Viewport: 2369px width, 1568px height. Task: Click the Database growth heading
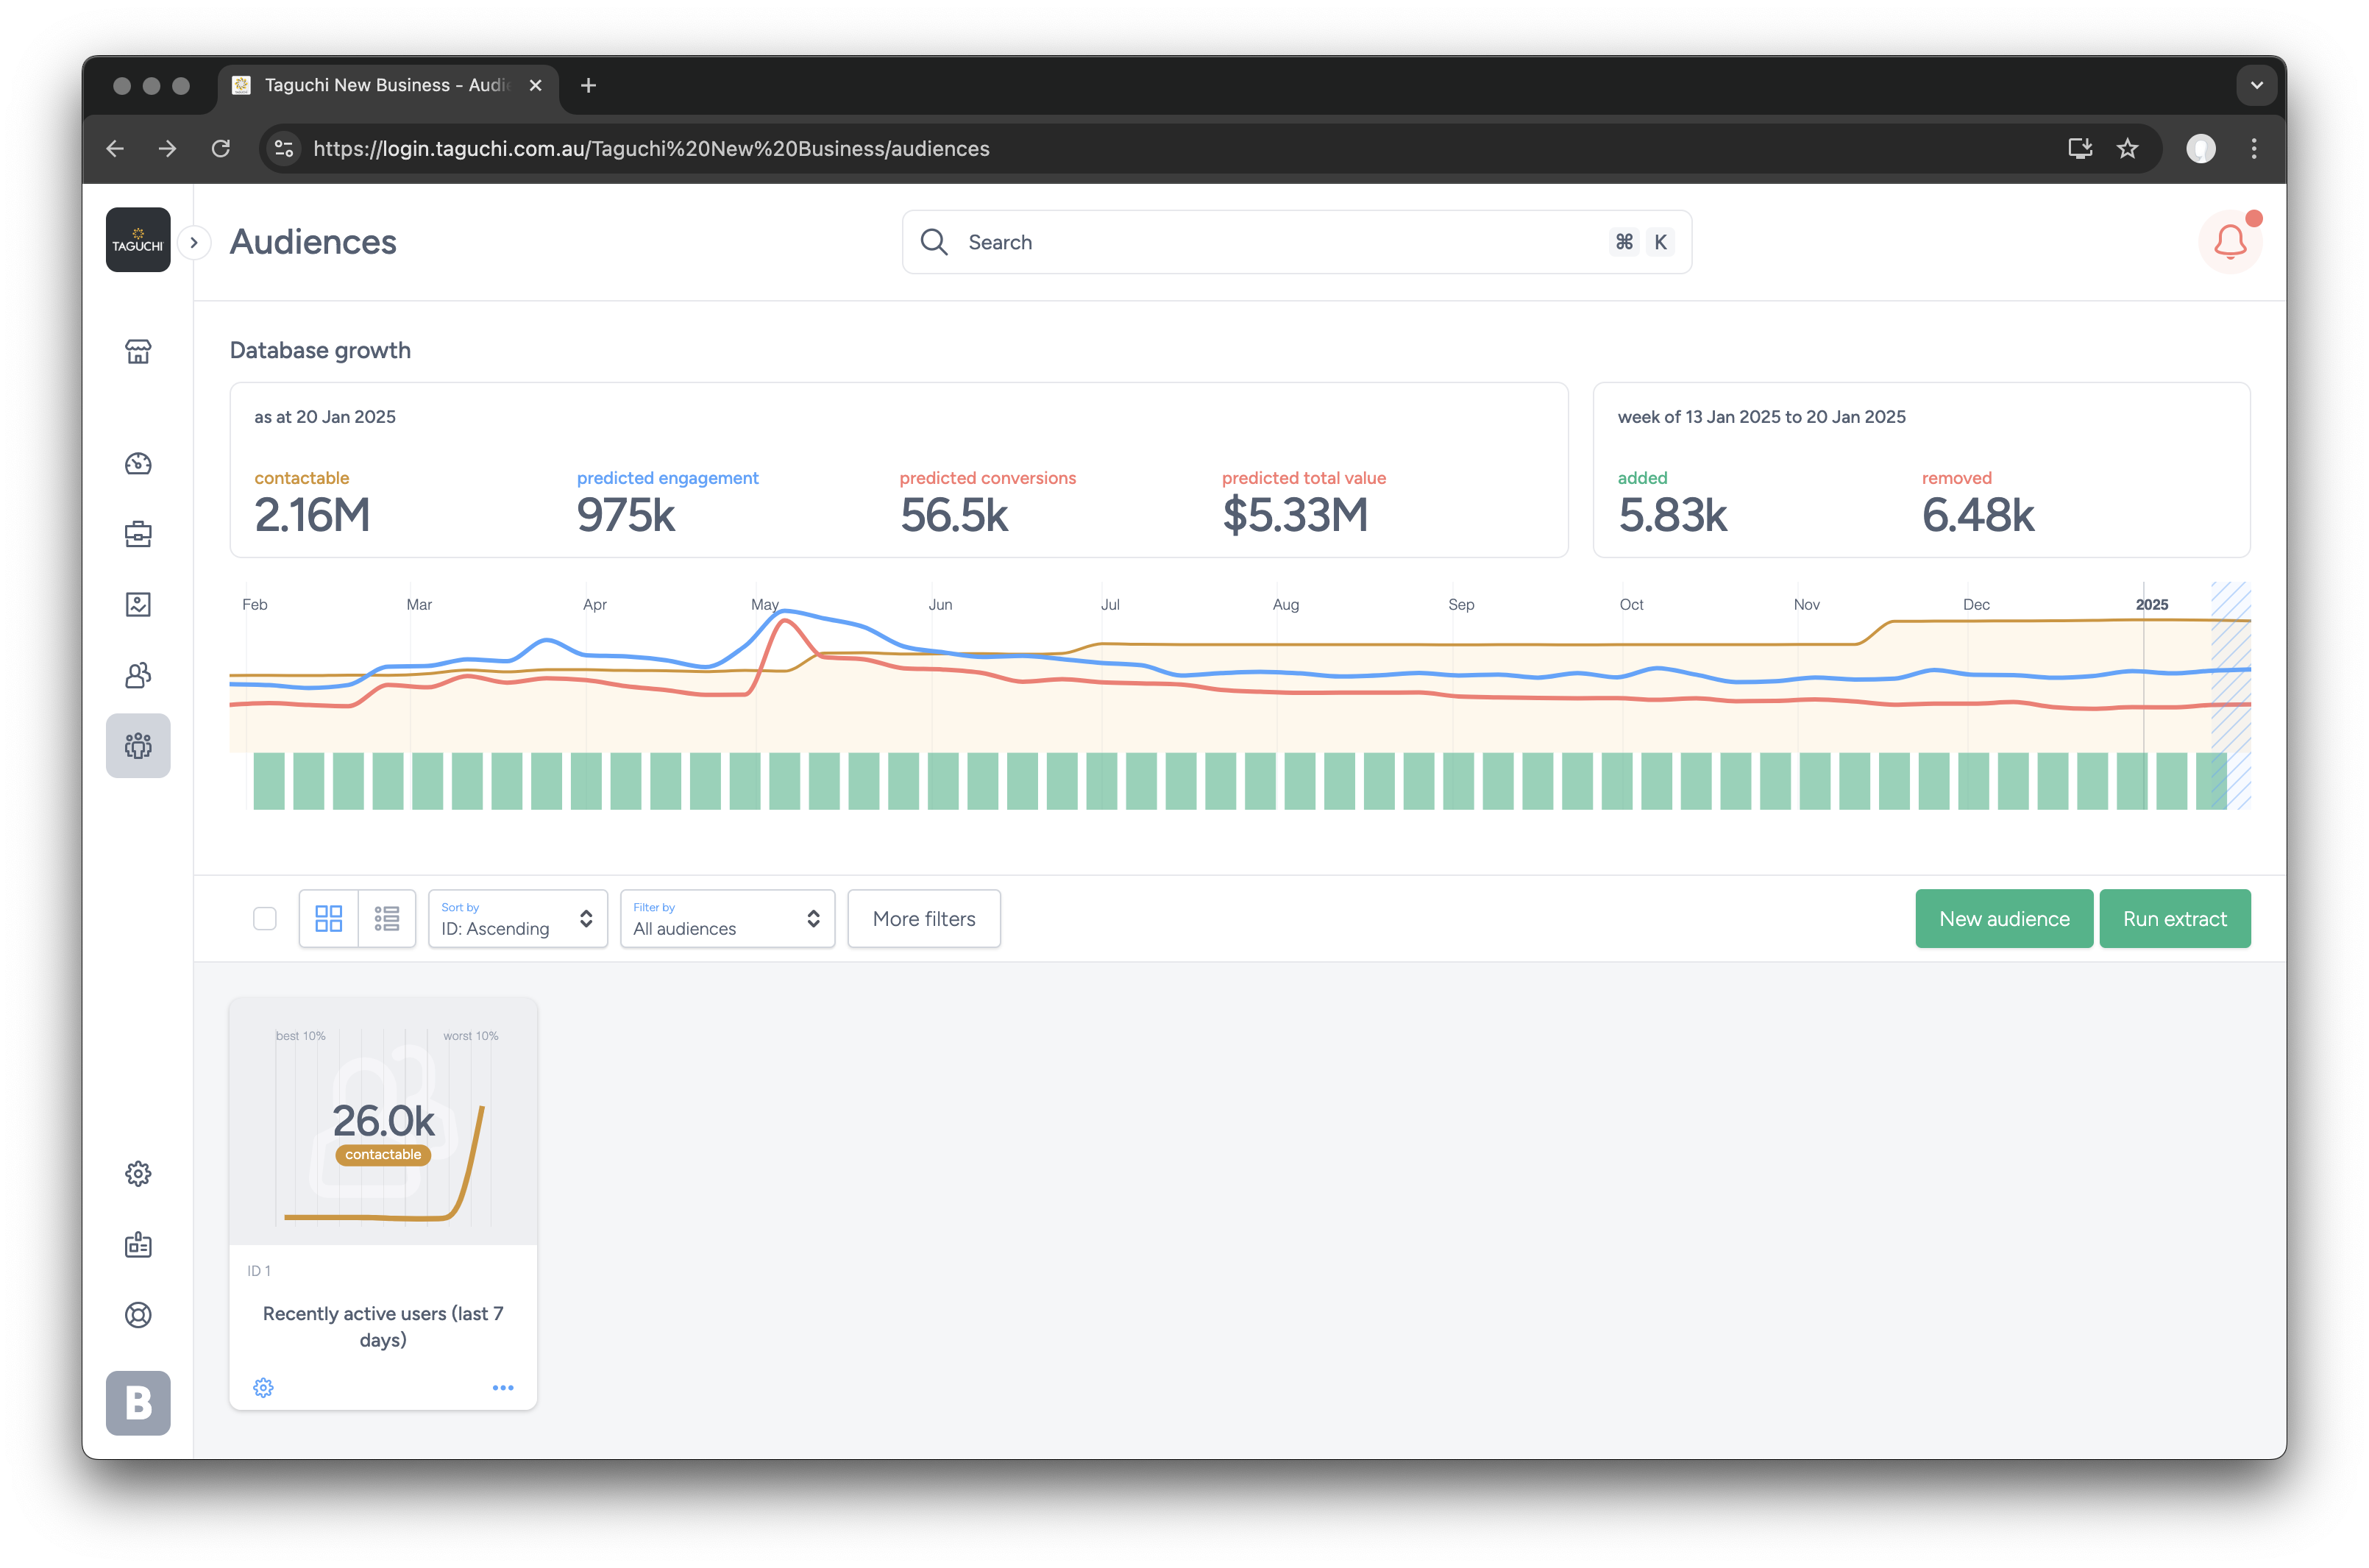[320, 350]
